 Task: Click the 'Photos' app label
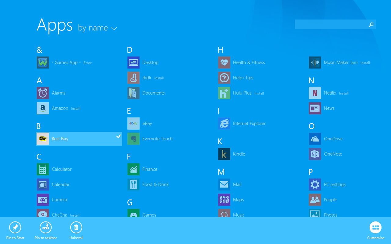coord(331,215)
